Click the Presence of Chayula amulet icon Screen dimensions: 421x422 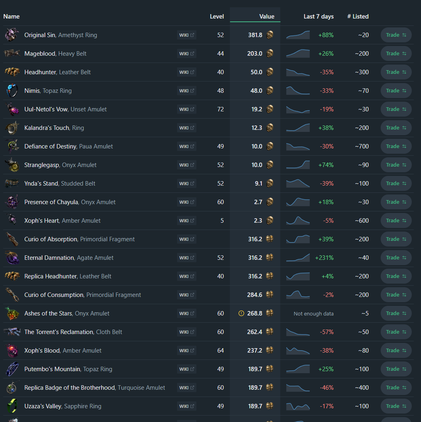(x=12, y=202)
